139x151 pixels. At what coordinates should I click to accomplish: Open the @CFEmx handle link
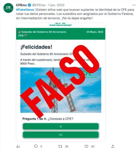tap(39, 5)
